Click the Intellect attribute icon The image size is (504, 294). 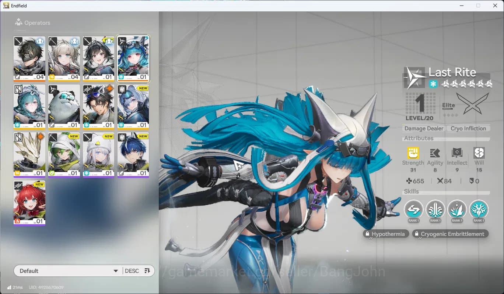(x=457, y=153)
